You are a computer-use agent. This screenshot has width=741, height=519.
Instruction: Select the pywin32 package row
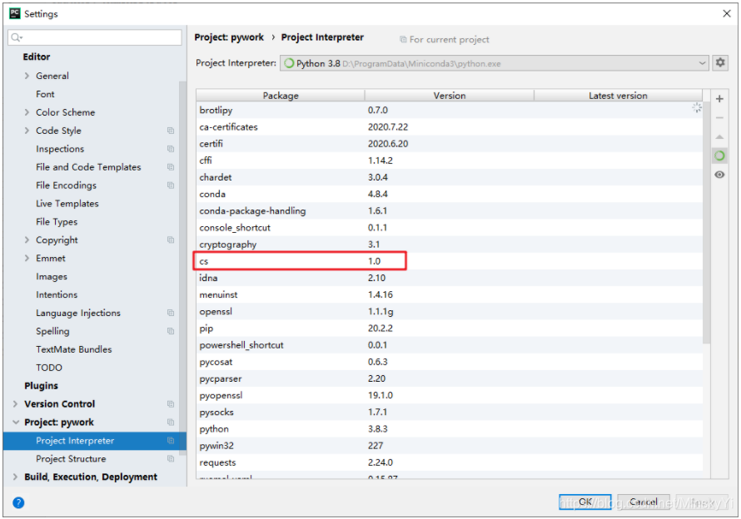pos(450,445)
